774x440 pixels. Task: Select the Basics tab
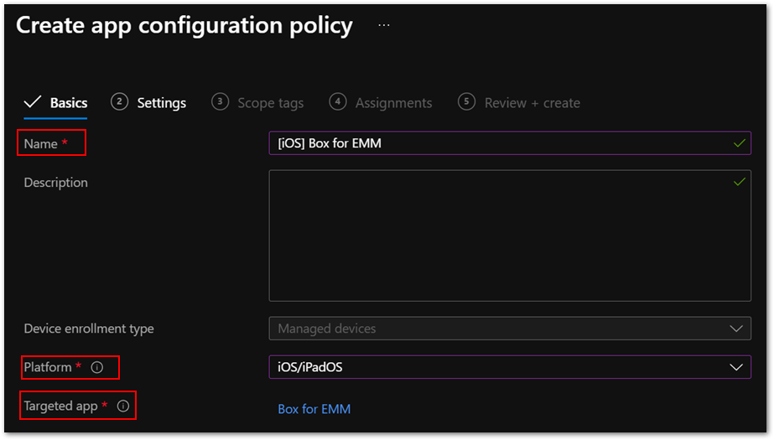coord(56,102)
